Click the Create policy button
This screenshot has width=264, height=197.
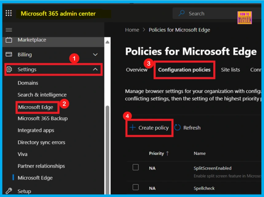point(149,128)
